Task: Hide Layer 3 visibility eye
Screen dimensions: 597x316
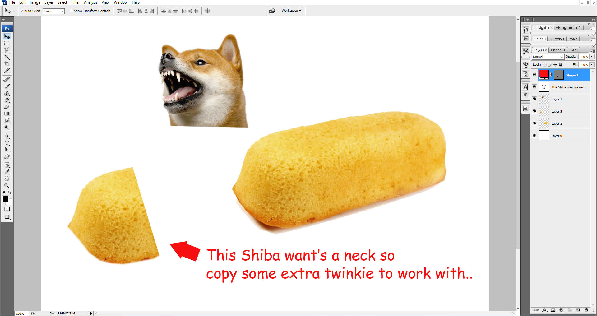Action: click(x=534, y=111)
